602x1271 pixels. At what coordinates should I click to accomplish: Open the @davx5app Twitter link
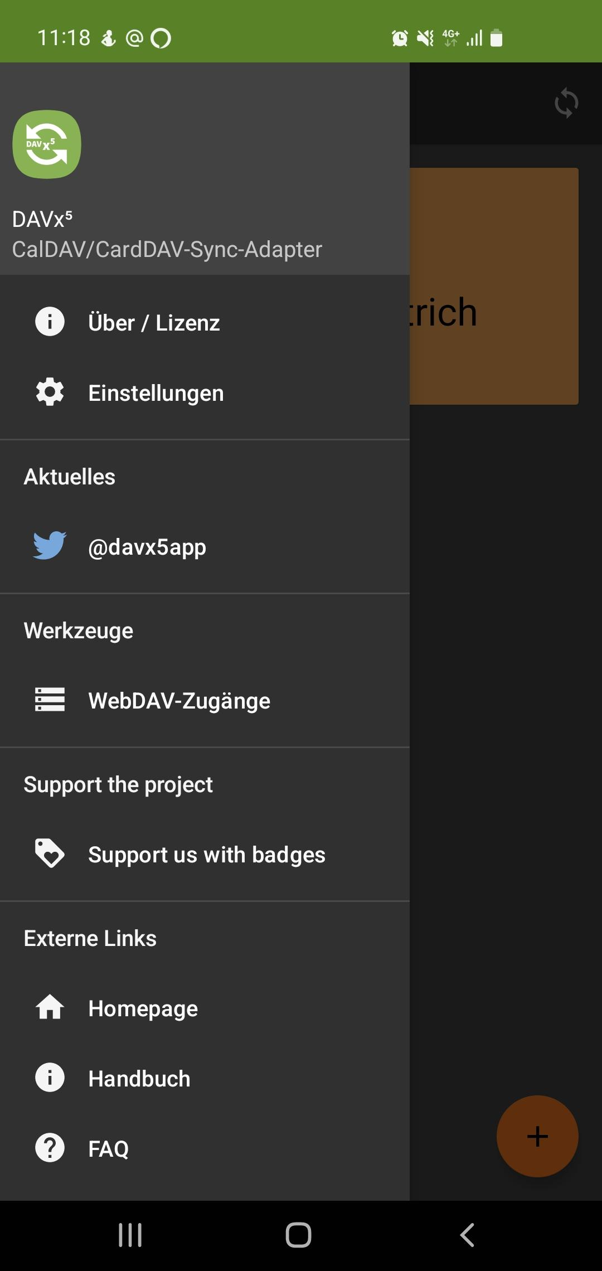click(147, 547)
